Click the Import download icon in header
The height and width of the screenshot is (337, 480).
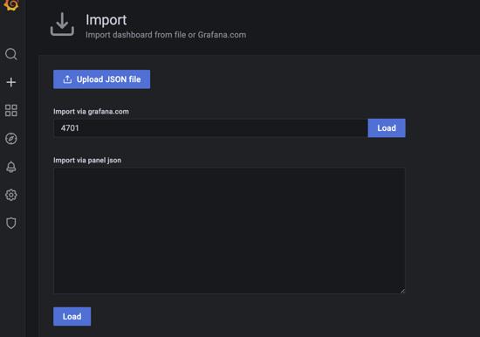(x=62, y=24)
